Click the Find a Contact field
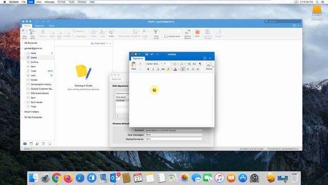 [x=172, y=31]
